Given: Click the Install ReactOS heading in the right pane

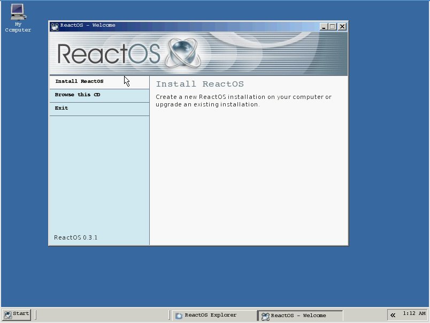Looking at the screenshot, I should (199, 84).
